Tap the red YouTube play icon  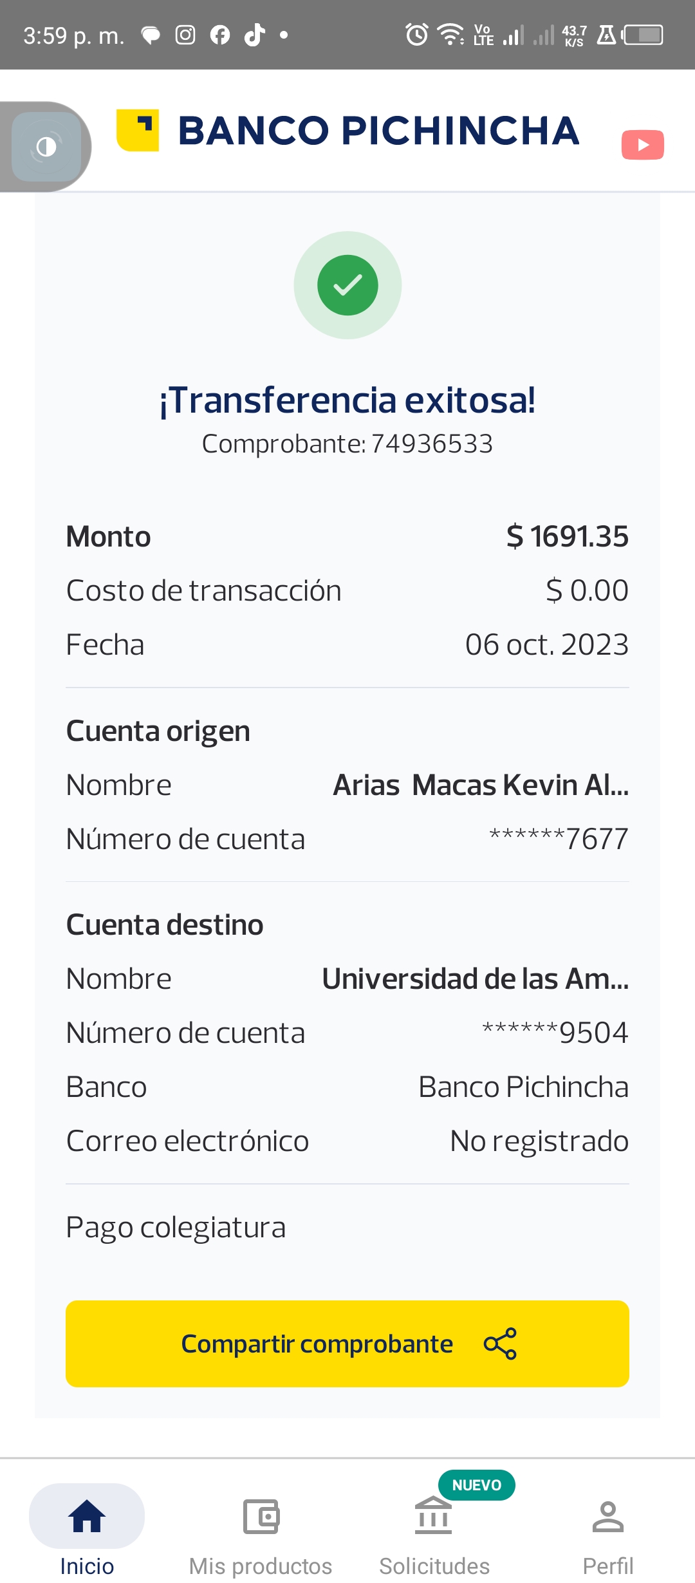[x=642, y=145]
